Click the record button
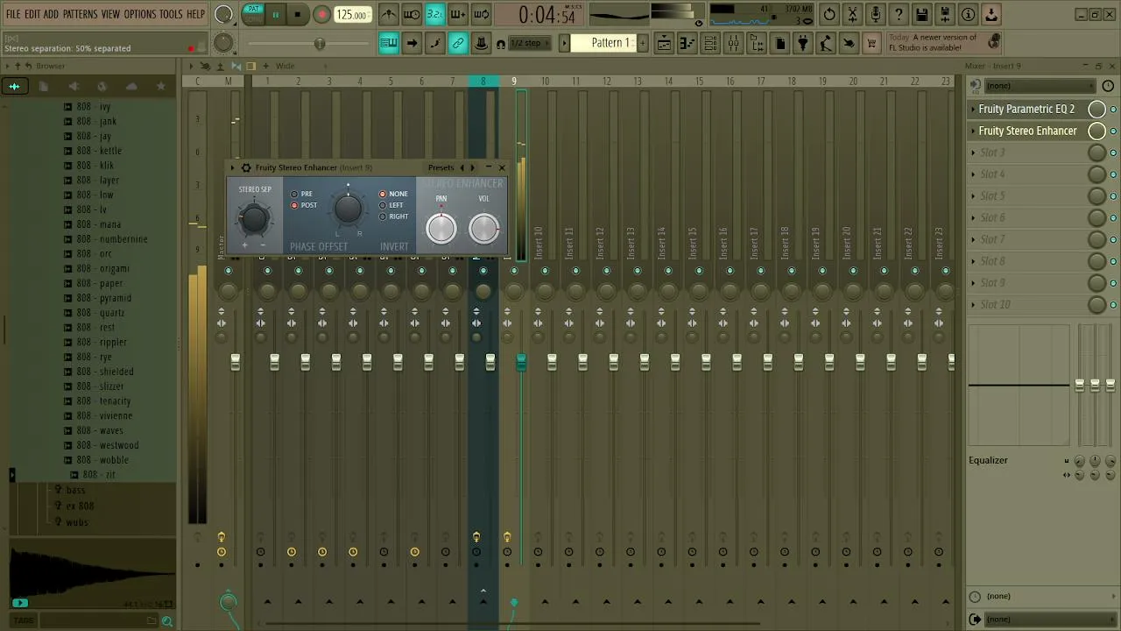The image size is (1121, 631). (x=321, y=14)
